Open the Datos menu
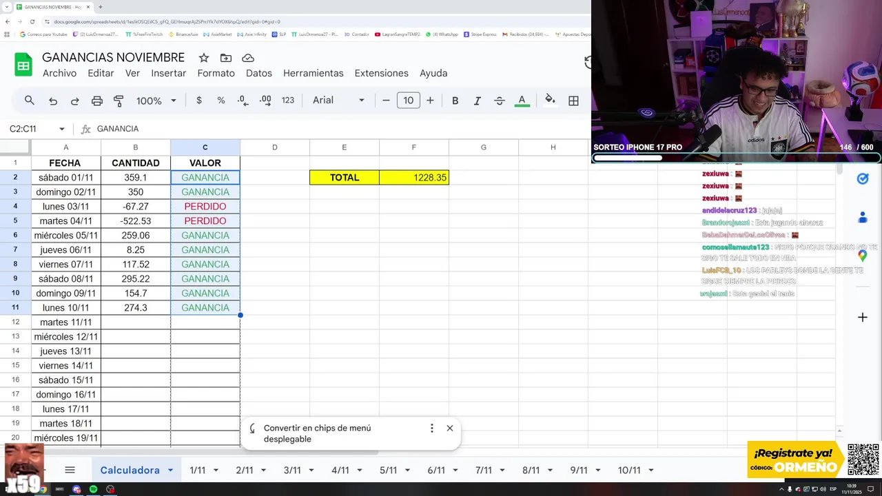882x496 pixels. point(259,73)
